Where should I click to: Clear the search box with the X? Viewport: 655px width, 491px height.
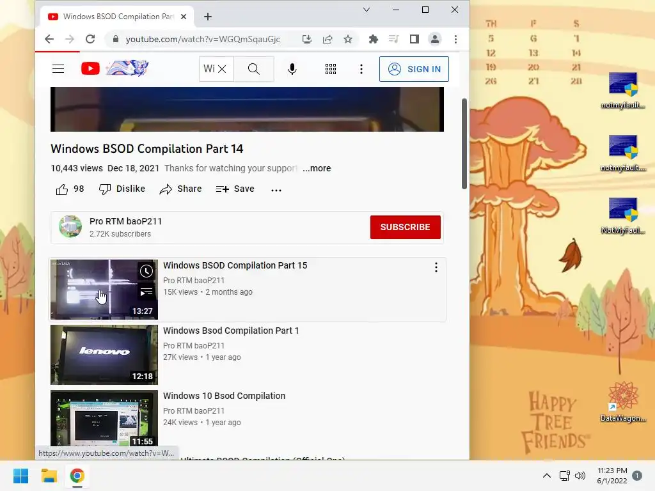coord(222,69)
